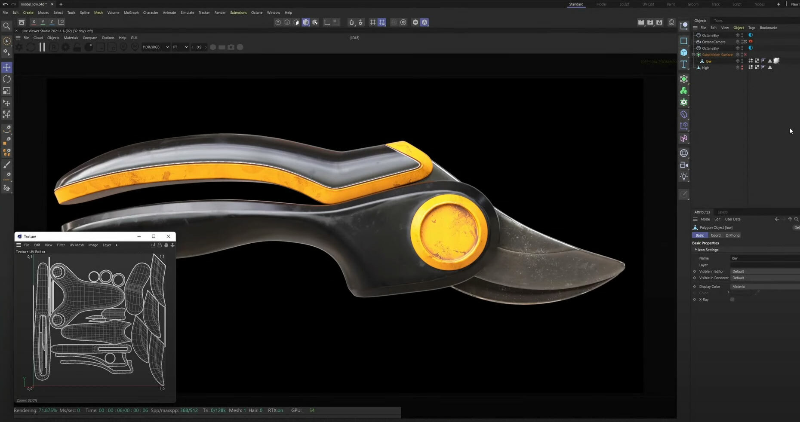This screenshot has height=422, width=800.
Task: Click blue environment tag on first OctaneSky
Action: [x=751, y=35]
